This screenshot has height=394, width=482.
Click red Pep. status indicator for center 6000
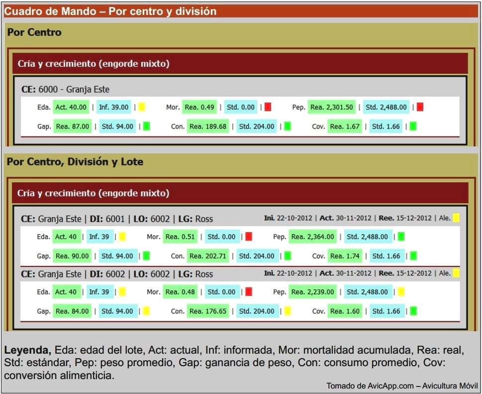(420, 107)
